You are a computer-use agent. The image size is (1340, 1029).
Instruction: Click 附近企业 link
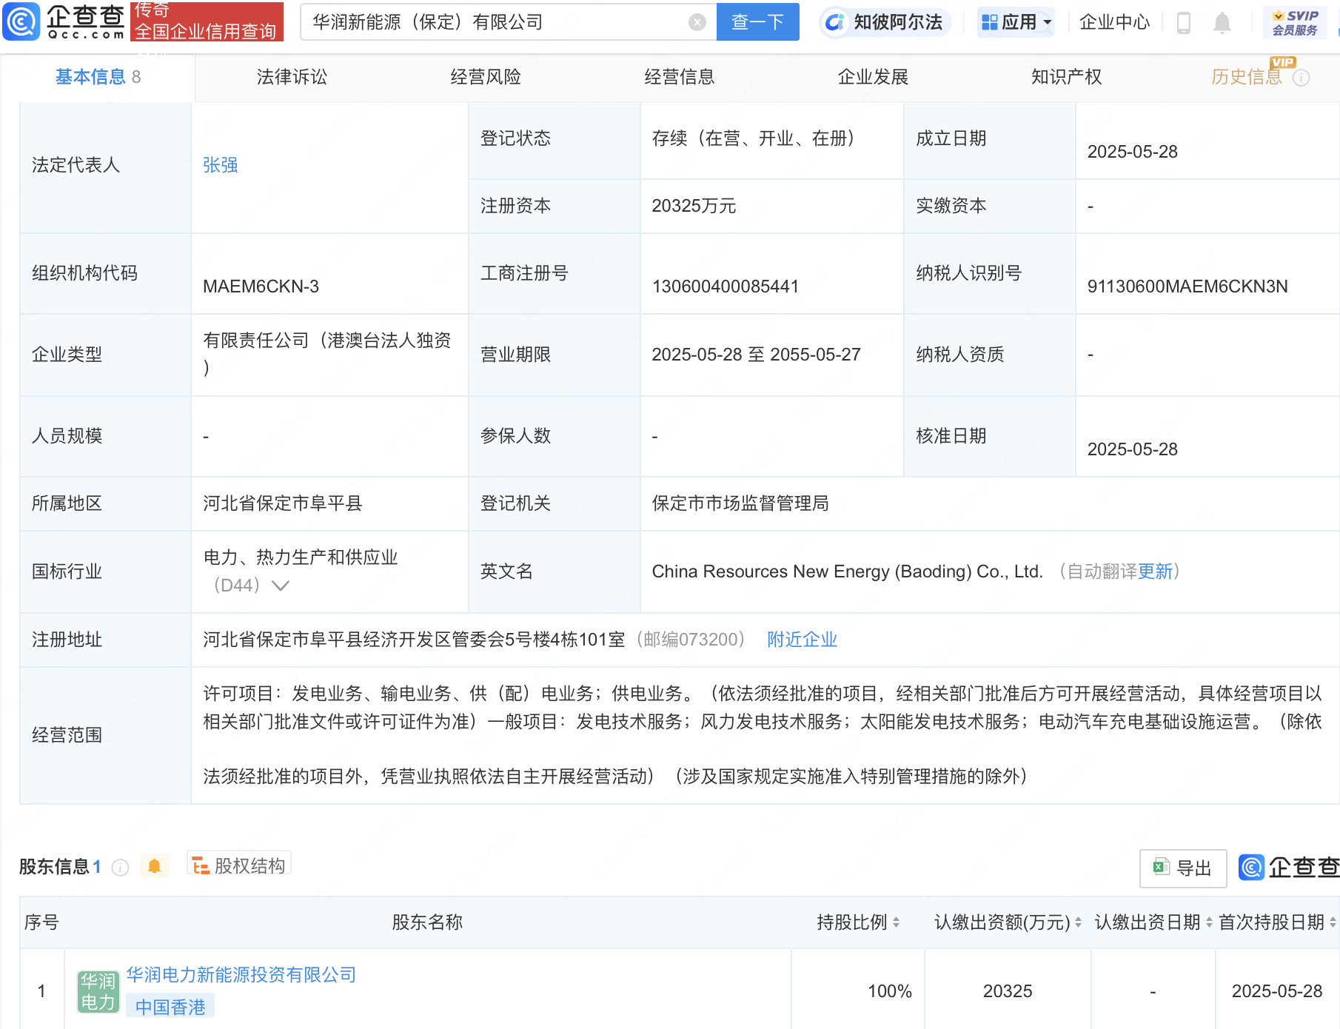[x=802, y=640]
